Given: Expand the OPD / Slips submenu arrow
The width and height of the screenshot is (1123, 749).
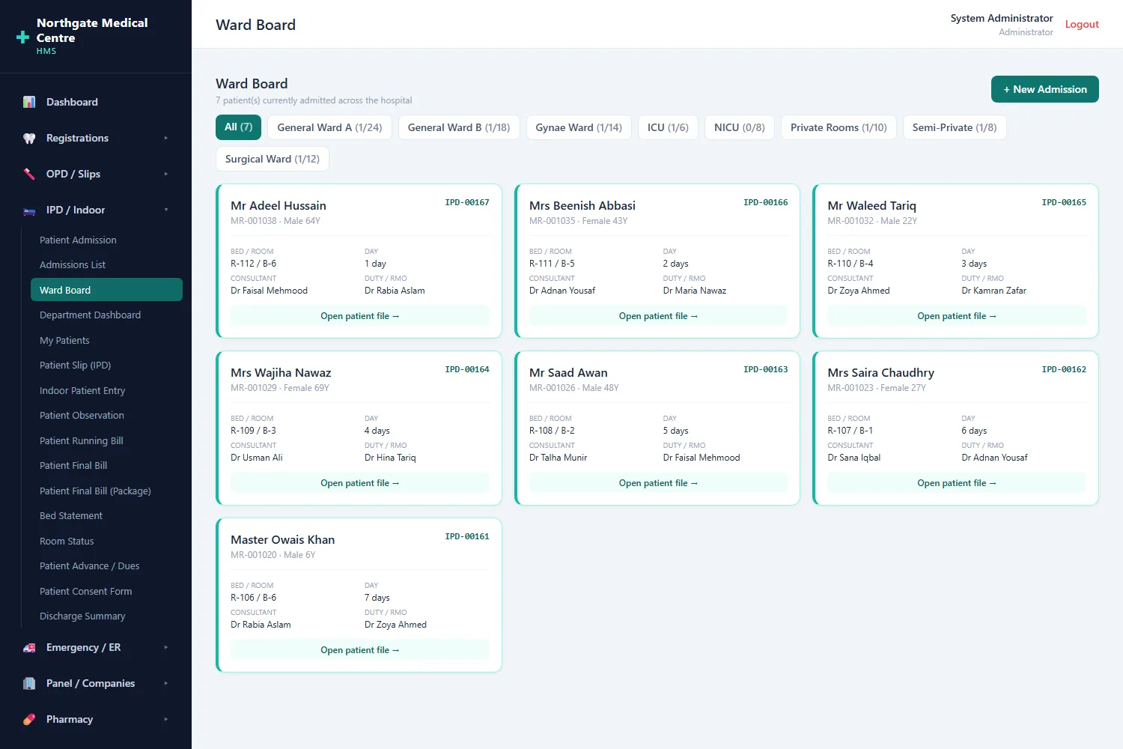Looking at the screenshot, I should [x=166, y=174].
